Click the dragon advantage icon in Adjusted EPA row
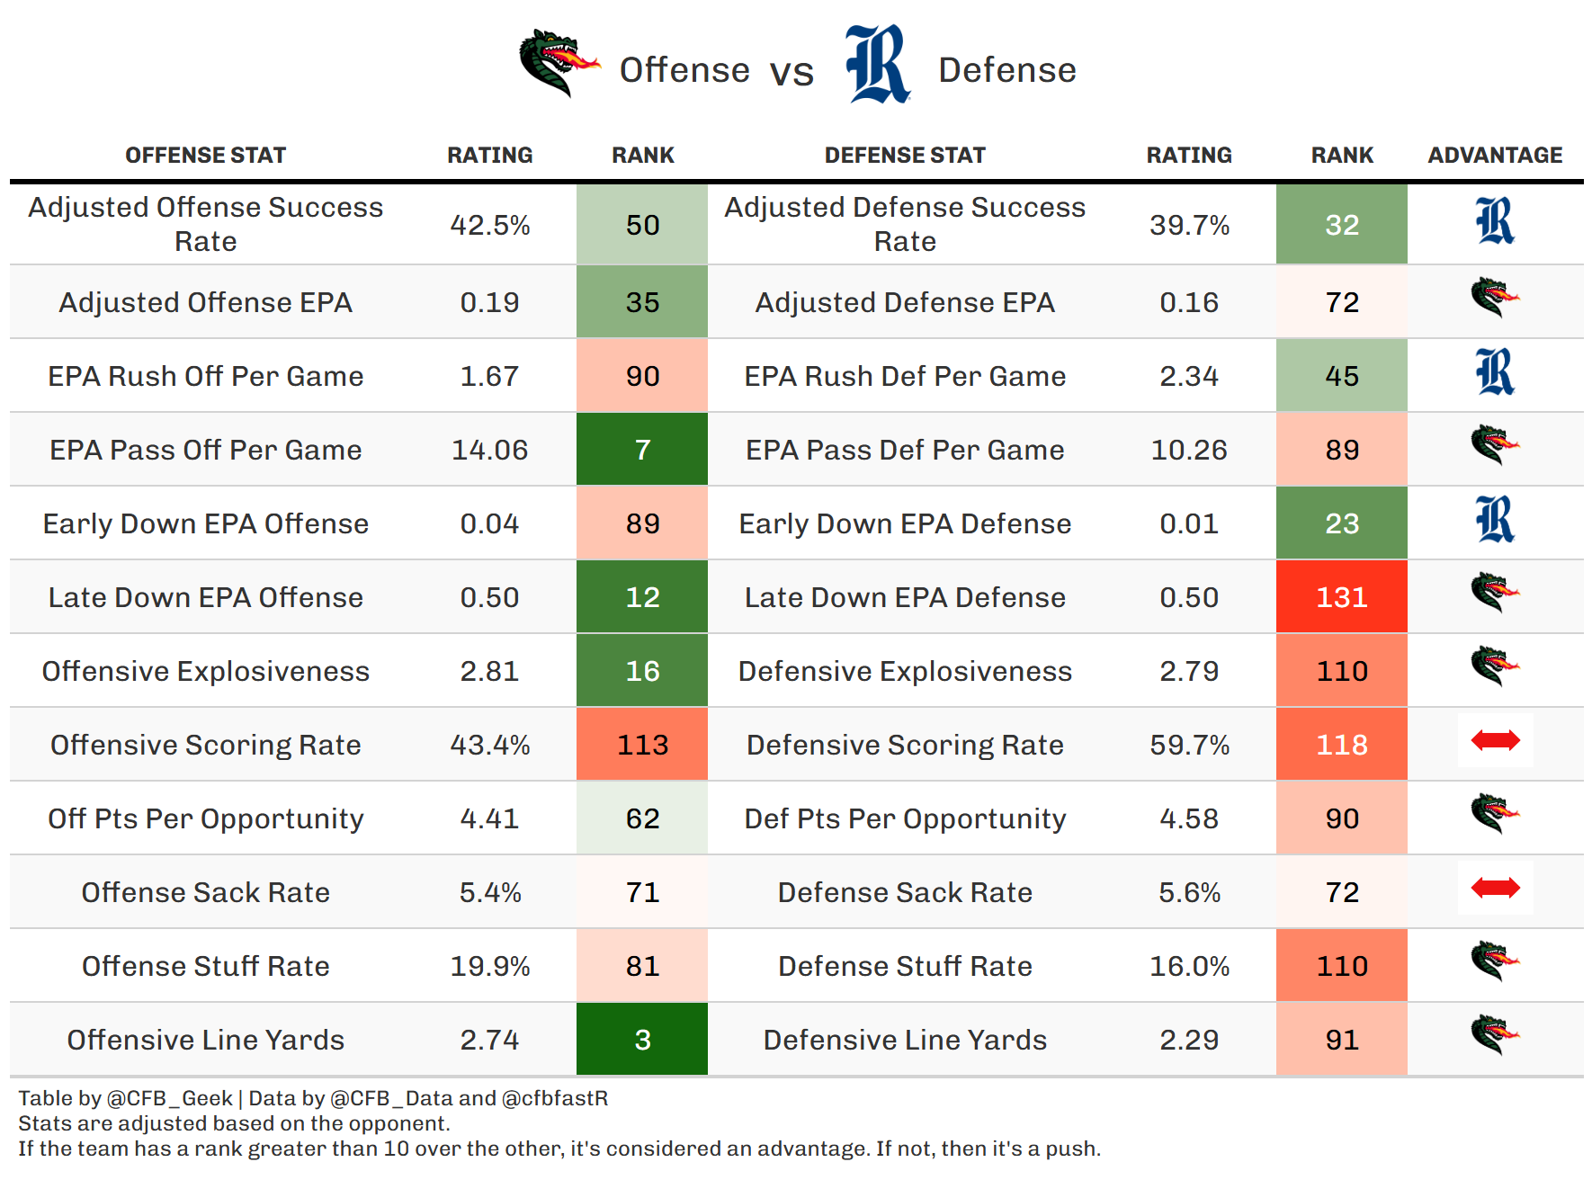The height and width of the screenshot is (1180, 1592). click(x=1495, y=298)
